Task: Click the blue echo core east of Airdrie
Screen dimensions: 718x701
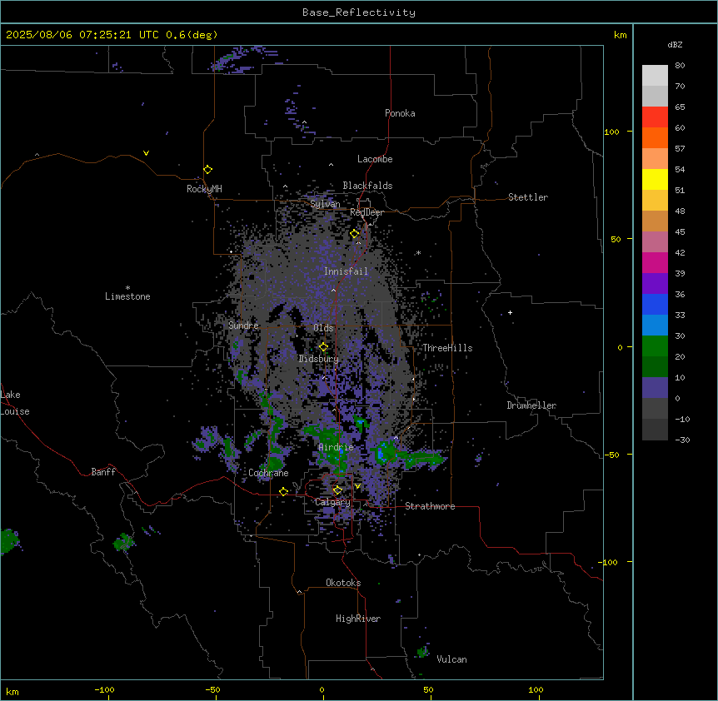Action: point(381,455)
